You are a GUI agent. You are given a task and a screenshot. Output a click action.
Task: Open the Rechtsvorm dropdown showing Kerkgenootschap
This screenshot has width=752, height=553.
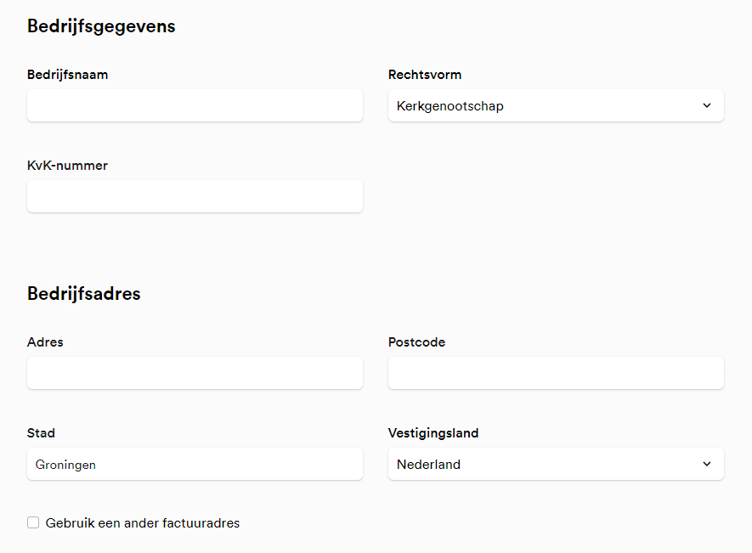click(x=544, y=106)
